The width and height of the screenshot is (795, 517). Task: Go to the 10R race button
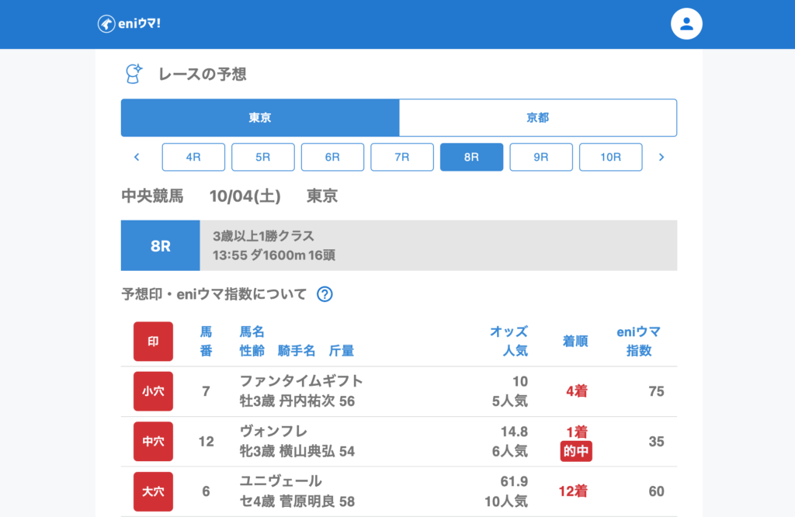click(610, 157)
